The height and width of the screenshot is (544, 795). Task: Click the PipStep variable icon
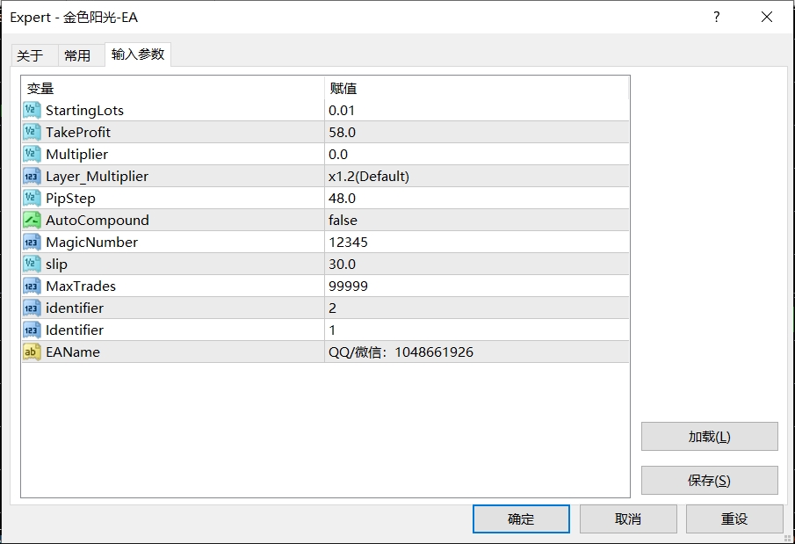click(32, 198)
